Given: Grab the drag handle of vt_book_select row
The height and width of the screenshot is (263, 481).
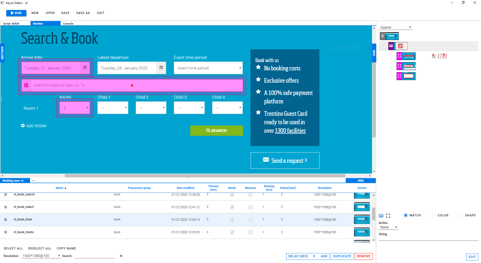Looking at the screenshot, I should pyautogui.click(x=6, y=207).
